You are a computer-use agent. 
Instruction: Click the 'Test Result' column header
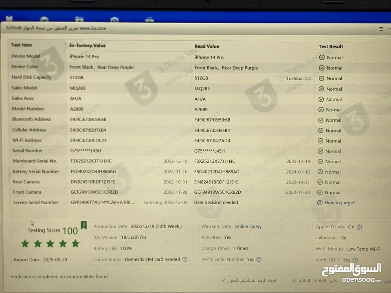[331, 46]
